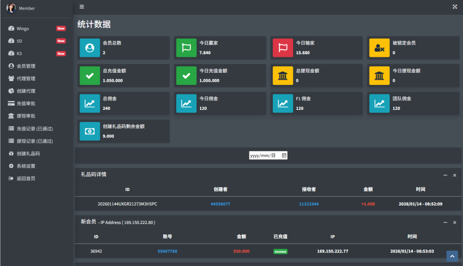Collapse the 新会员 panel
The height and width of the screenshot is (266, 463).
(445, 222)
